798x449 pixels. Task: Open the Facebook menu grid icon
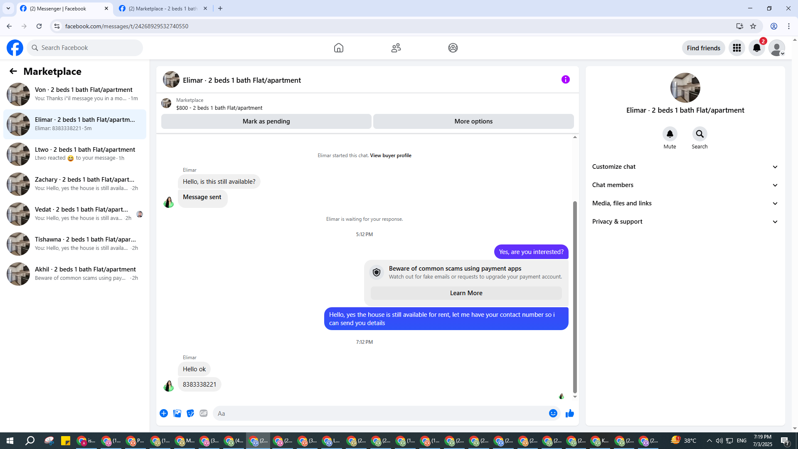pyautogui.click(x=736, y=48)
